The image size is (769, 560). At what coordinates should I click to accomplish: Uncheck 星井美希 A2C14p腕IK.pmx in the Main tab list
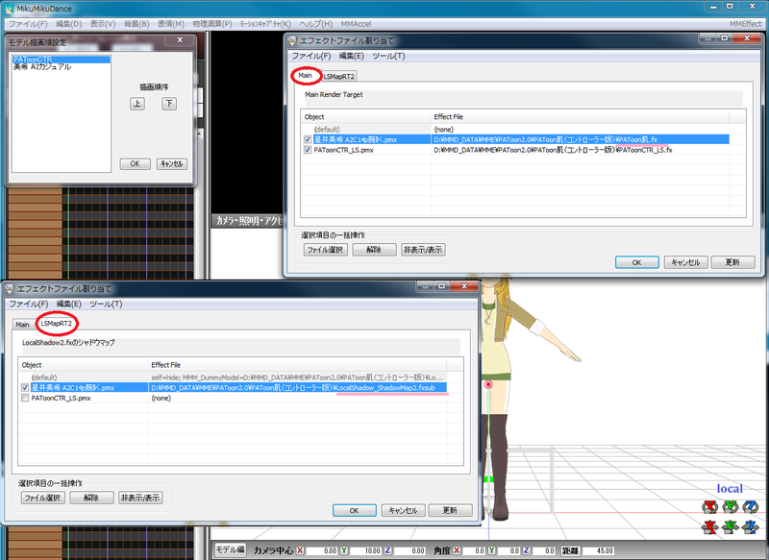point(308,139)
